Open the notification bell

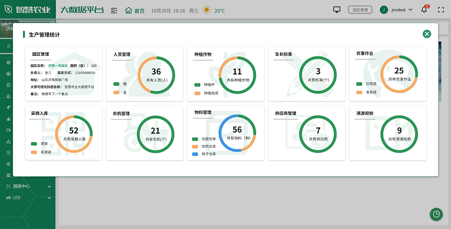[x=424, y=10]
